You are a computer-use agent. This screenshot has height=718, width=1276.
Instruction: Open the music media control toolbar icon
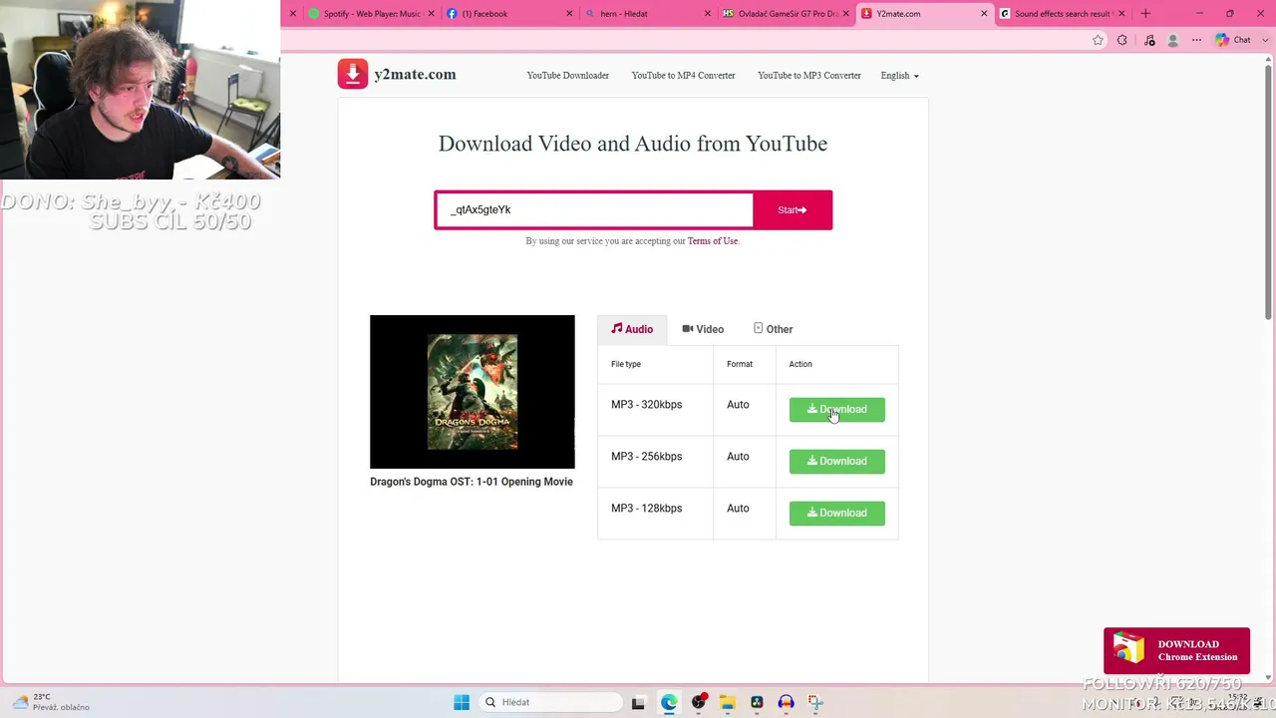pyautogui.click(x=1149, y=40)
